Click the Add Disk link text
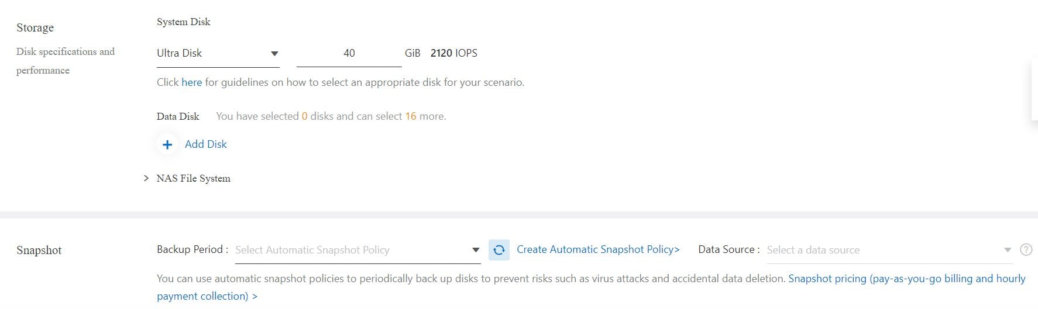Viewport: 1038px width, 309px height. pos(206,144)
